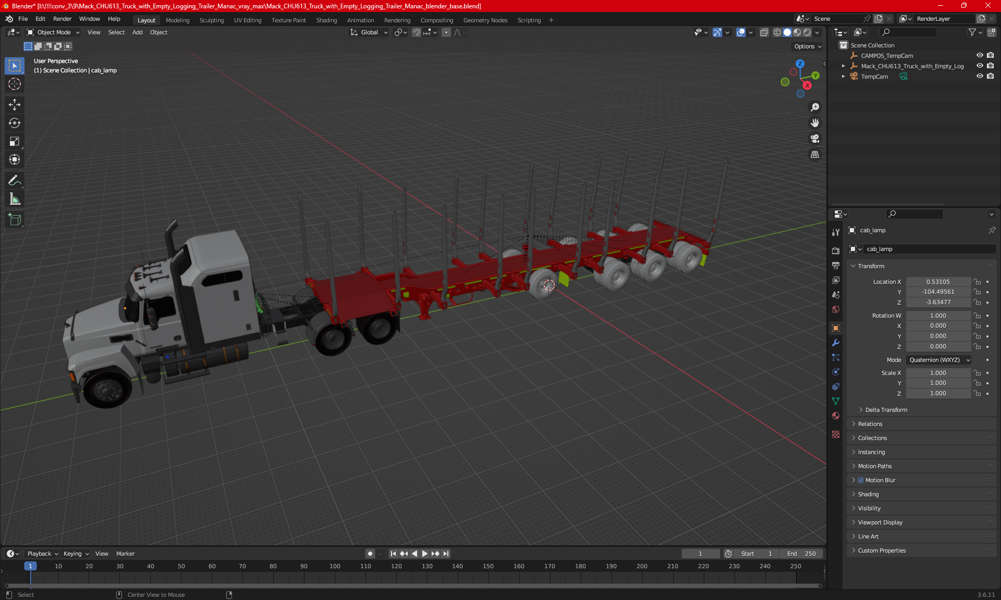Image resolution: width=1001 pixels, height=600 pixels.
Task: Switch to the Modeling workspace tab
Action: (x=177, y=20)
